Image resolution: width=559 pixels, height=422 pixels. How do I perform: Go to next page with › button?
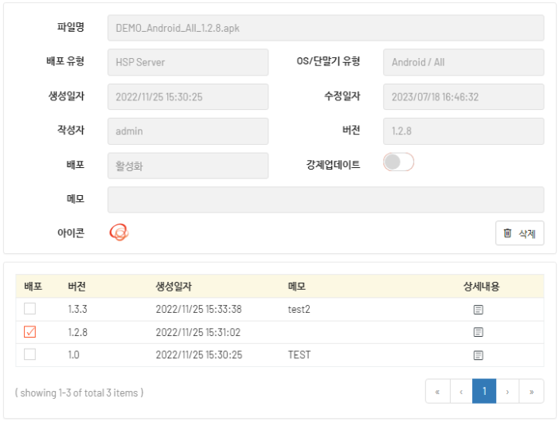tap(508, 392)
